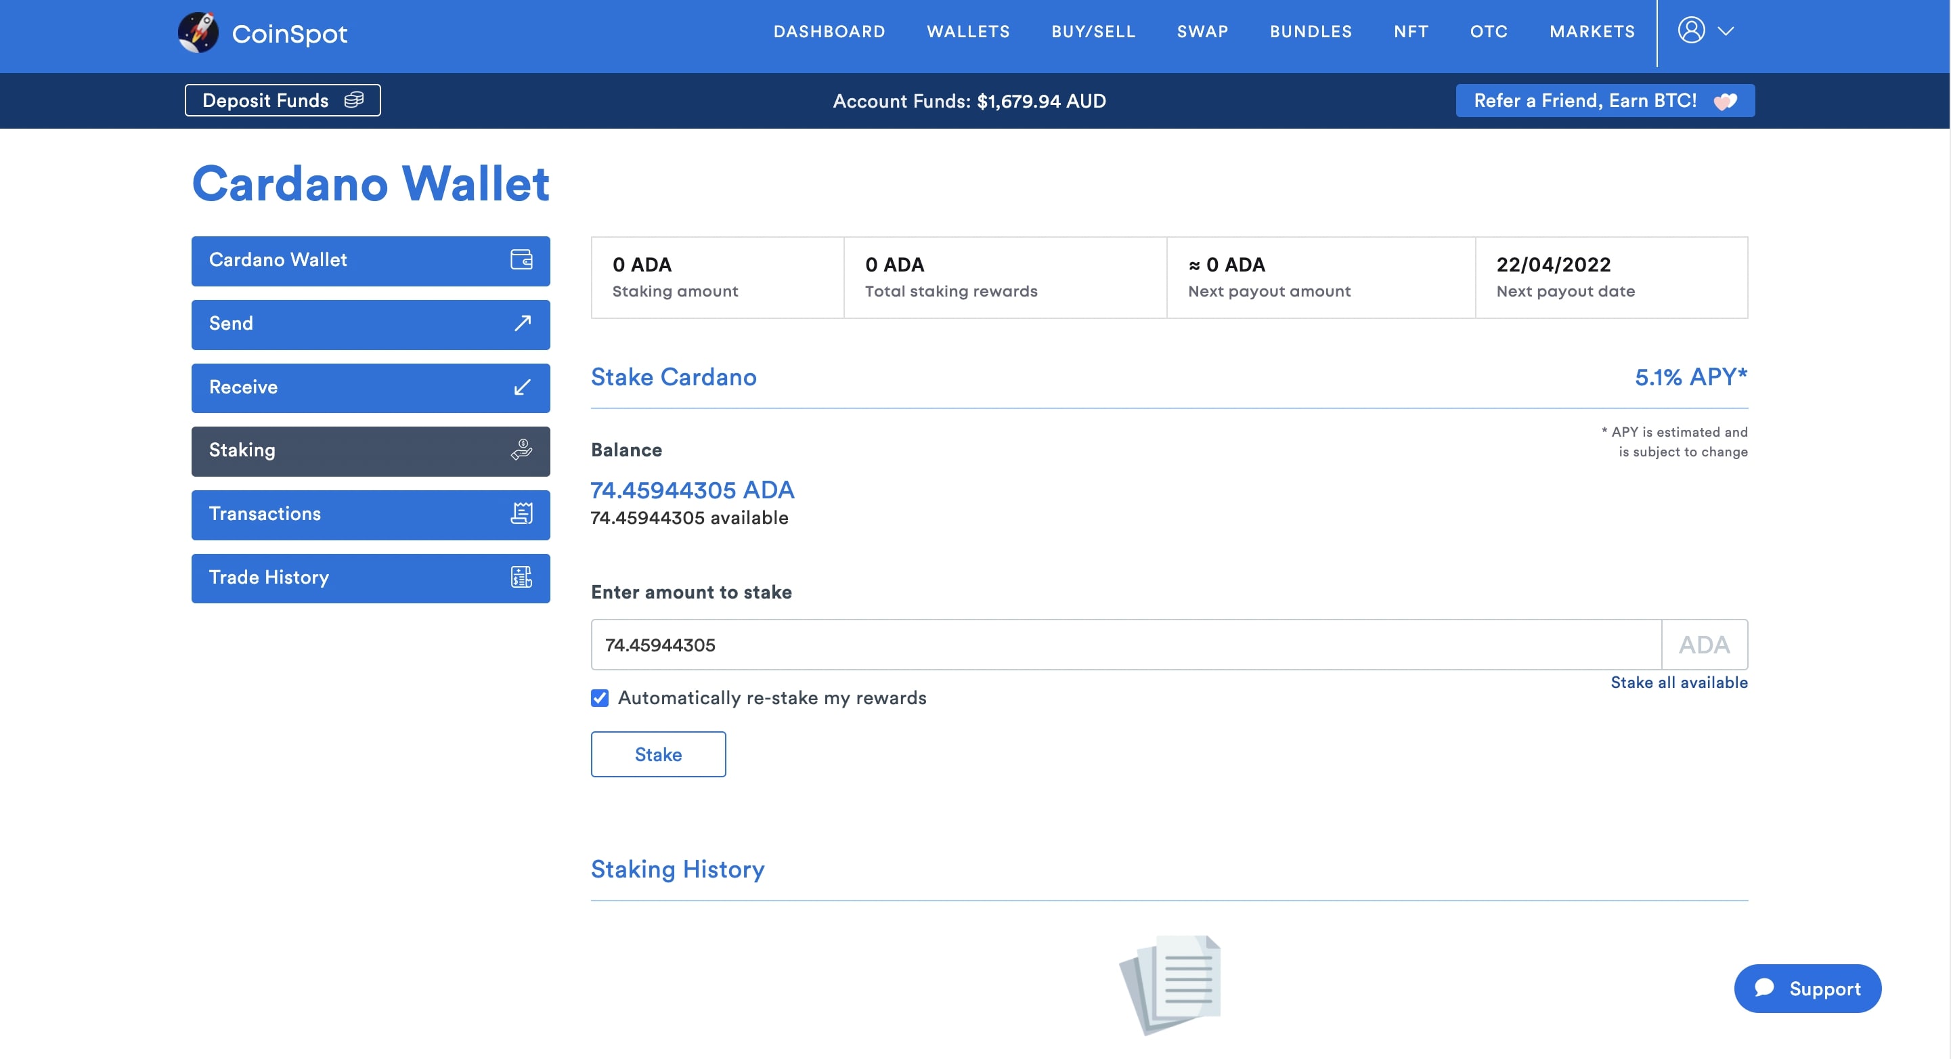Click the CoinSpot brand name text

[289, 33]
